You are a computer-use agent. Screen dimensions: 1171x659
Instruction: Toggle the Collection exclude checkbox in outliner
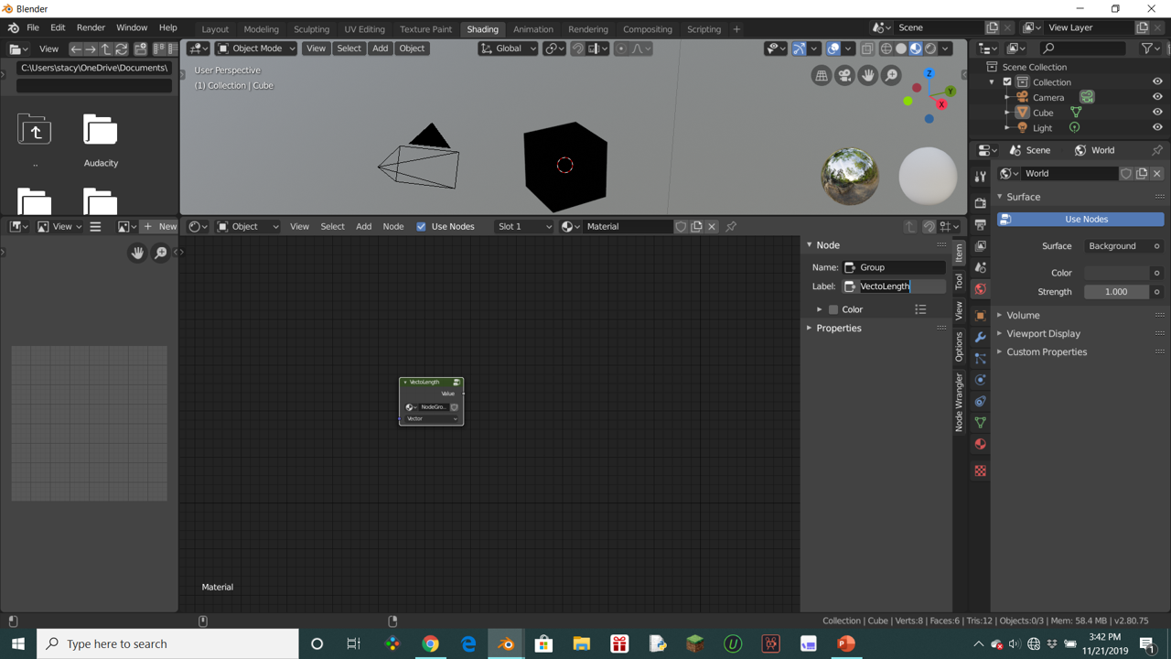tap(1007, 82)
